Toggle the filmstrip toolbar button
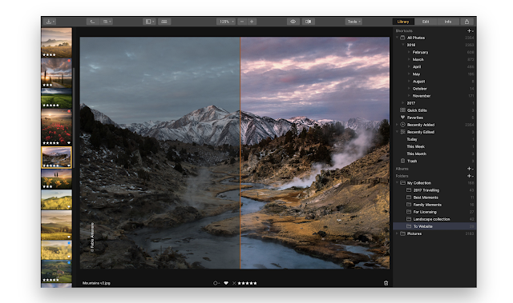513x303 pixels. [x=164, y=22]
